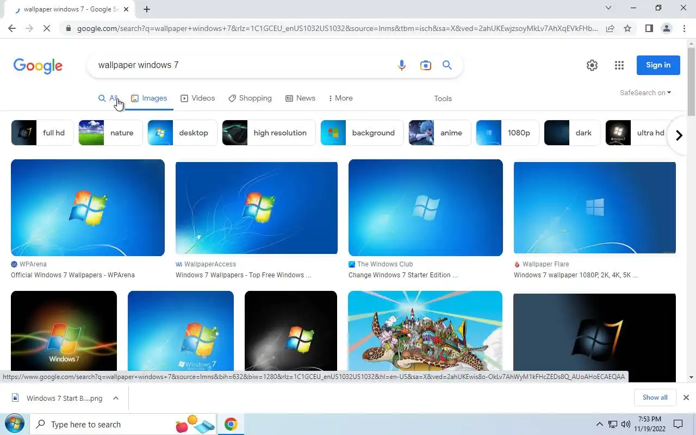Filter by dark chip
The height and width of the screenshot is (435, 696).
point(572,133)
